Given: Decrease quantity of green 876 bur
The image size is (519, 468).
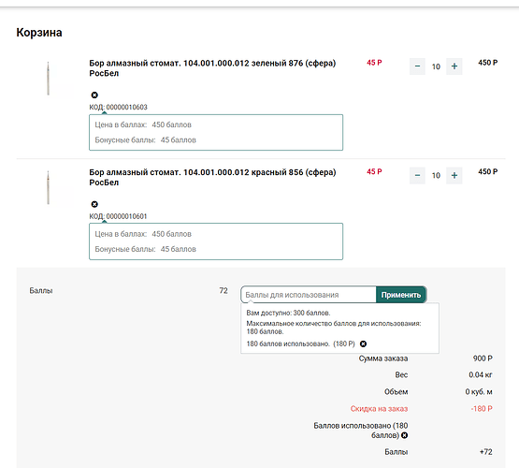Looking at the screenshot, I should (417, 66).
